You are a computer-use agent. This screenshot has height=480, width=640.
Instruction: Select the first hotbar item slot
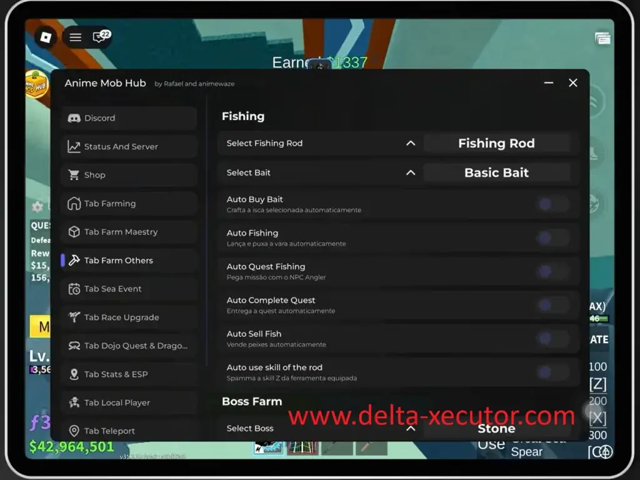point(268,447)
